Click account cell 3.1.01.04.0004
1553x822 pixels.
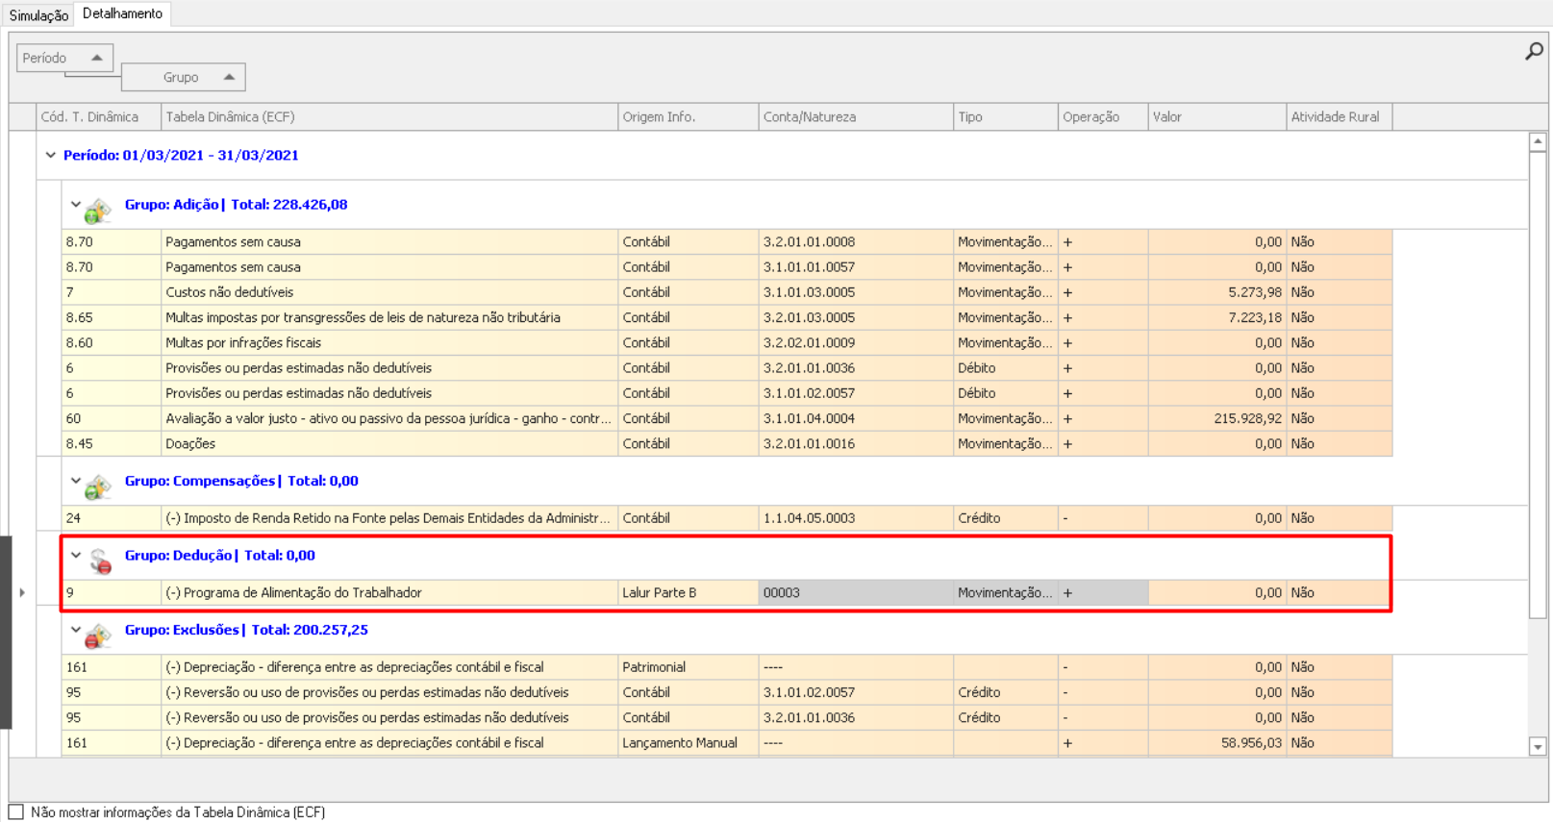pyautogui.click(x=856, y=418)
